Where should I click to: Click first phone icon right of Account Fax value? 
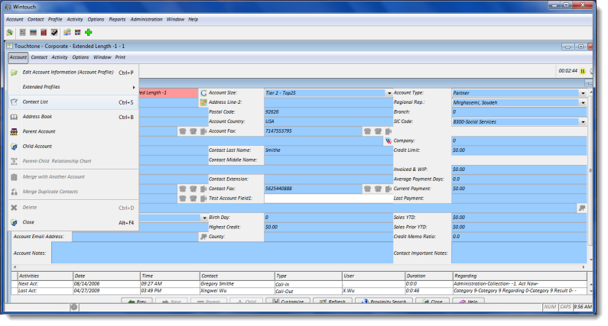click(367, 131)
